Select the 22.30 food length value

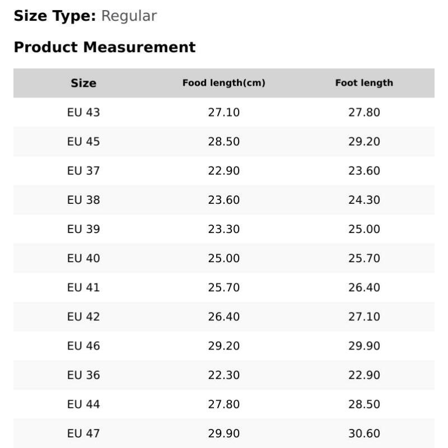click(223, 375)
